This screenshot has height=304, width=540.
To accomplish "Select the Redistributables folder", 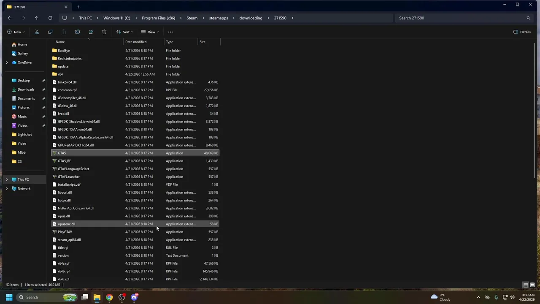I will click(x=135, y=58).
